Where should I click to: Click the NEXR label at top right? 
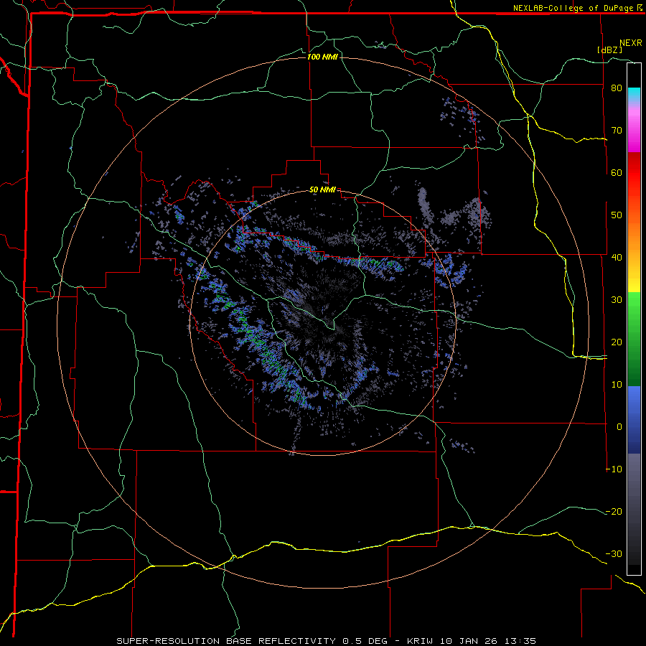(x=631, y=43)
